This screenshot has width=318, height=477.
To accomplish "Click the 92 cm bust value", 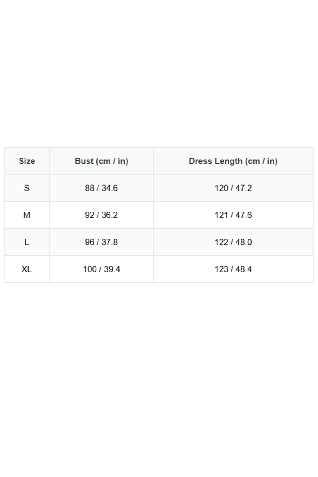I will click(x=89, y=215).
